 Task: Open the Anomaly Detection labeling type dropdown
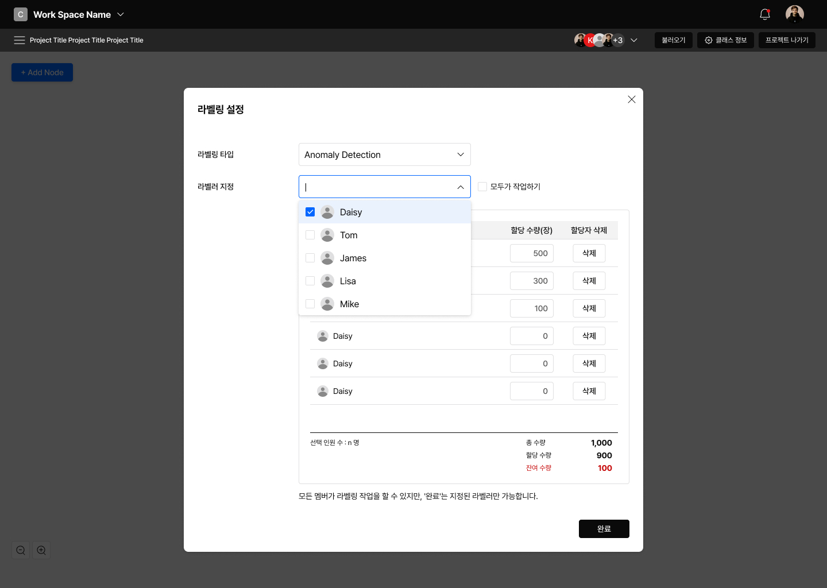click(x=385, y=154)
